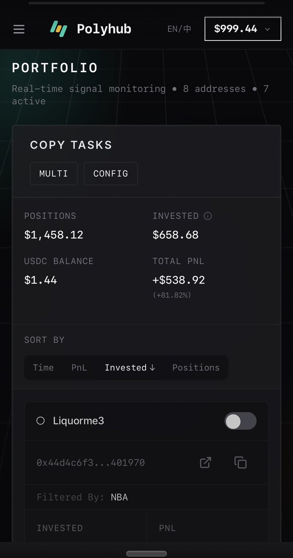Click the NBA filter label
Screen dimensions: 293x558
tap(119, 497)
